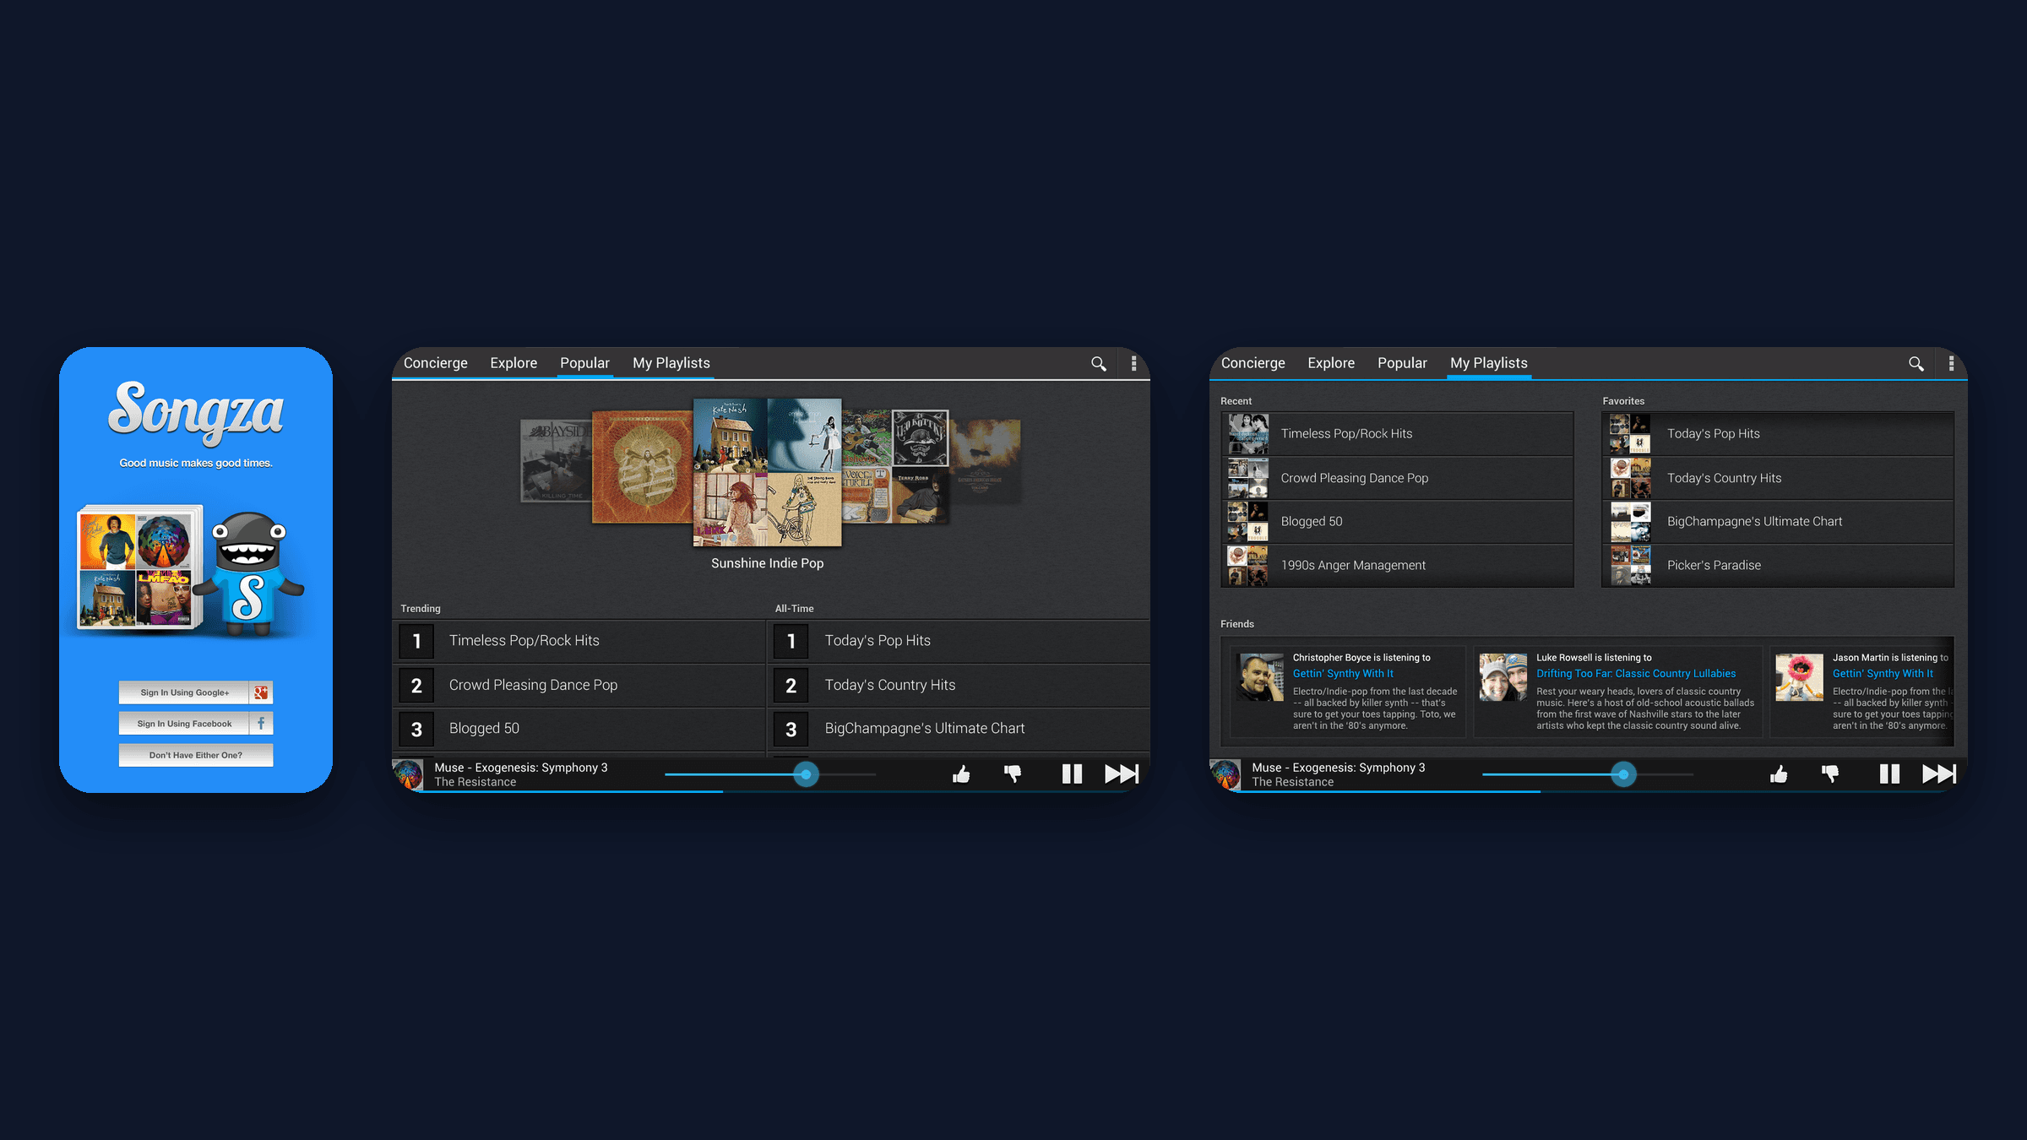Thumbs down the song in Popular screen
The height and width of the screenshot is (1140, 2027).
point(1013,774)
